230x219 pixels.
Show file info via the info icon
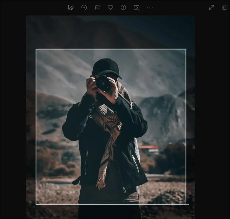point(123,7)
